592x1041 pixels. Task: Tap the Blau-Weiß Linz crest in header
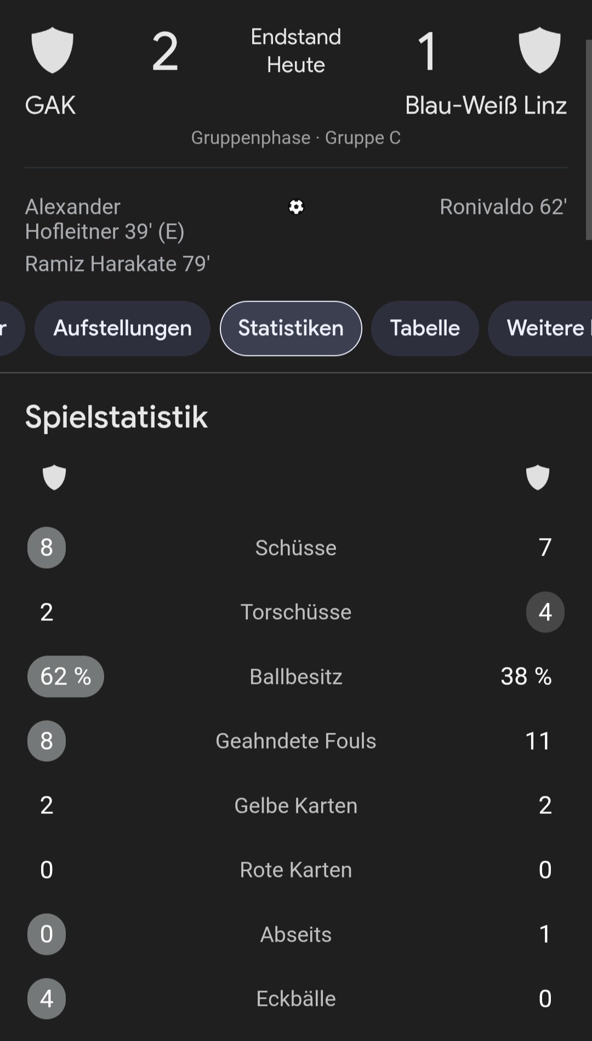539,50
